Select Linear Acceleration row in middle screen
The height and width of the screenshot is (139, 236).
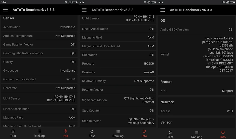point(118,29)
